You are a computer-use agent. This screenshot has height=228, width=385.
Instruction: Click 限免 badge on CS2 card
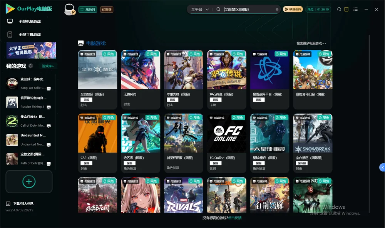[109, 118]
